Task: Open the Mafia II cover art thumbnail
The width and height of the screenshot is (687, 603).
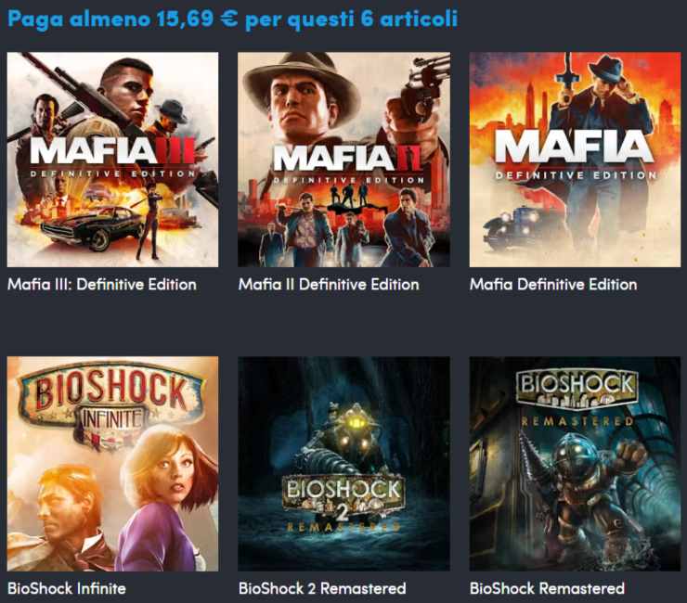Action: [x=343, y=160]
